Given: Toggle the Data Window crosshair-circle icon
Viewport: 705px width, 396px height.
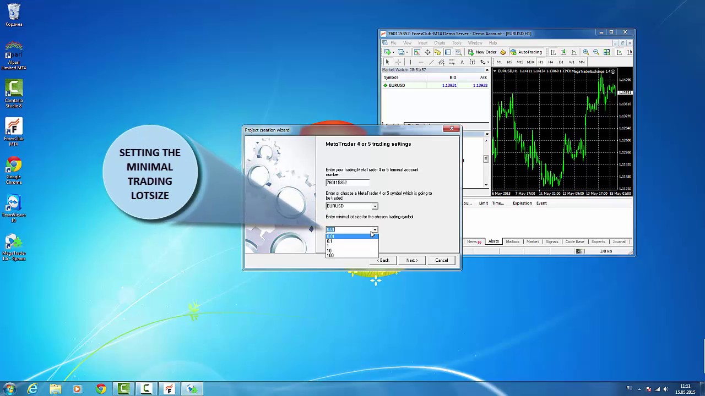Looking at the screenshot, I should tap(427, 52).
